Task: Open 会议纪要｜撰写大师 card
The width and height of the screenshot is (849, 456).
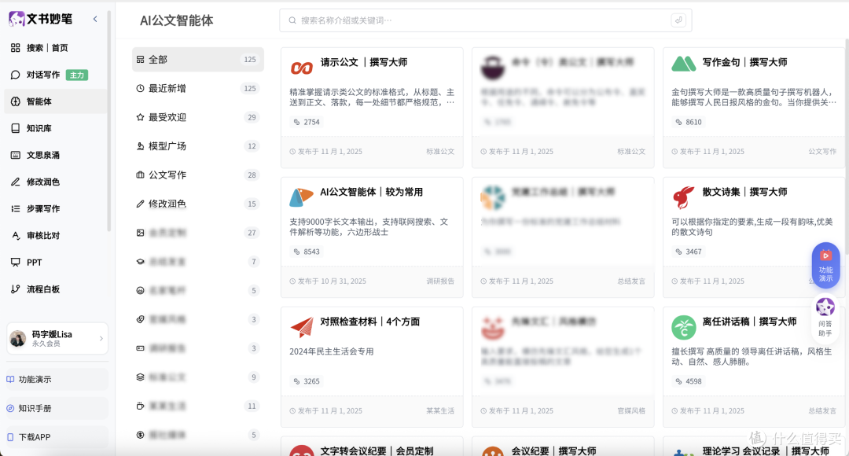Action: [x=563, y=447]
